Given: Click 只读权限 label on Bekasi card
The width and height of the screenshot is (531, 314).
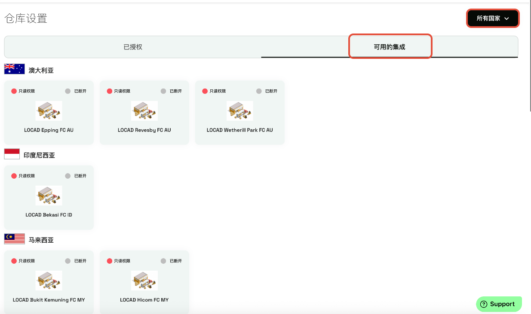Looking at the screenshot, I should pyautogui.click(x=27, y=176).
